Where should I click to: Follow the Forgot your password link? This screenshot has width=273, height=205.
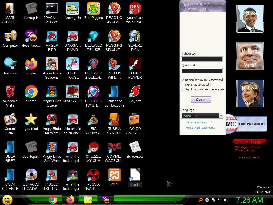point(200,128)
